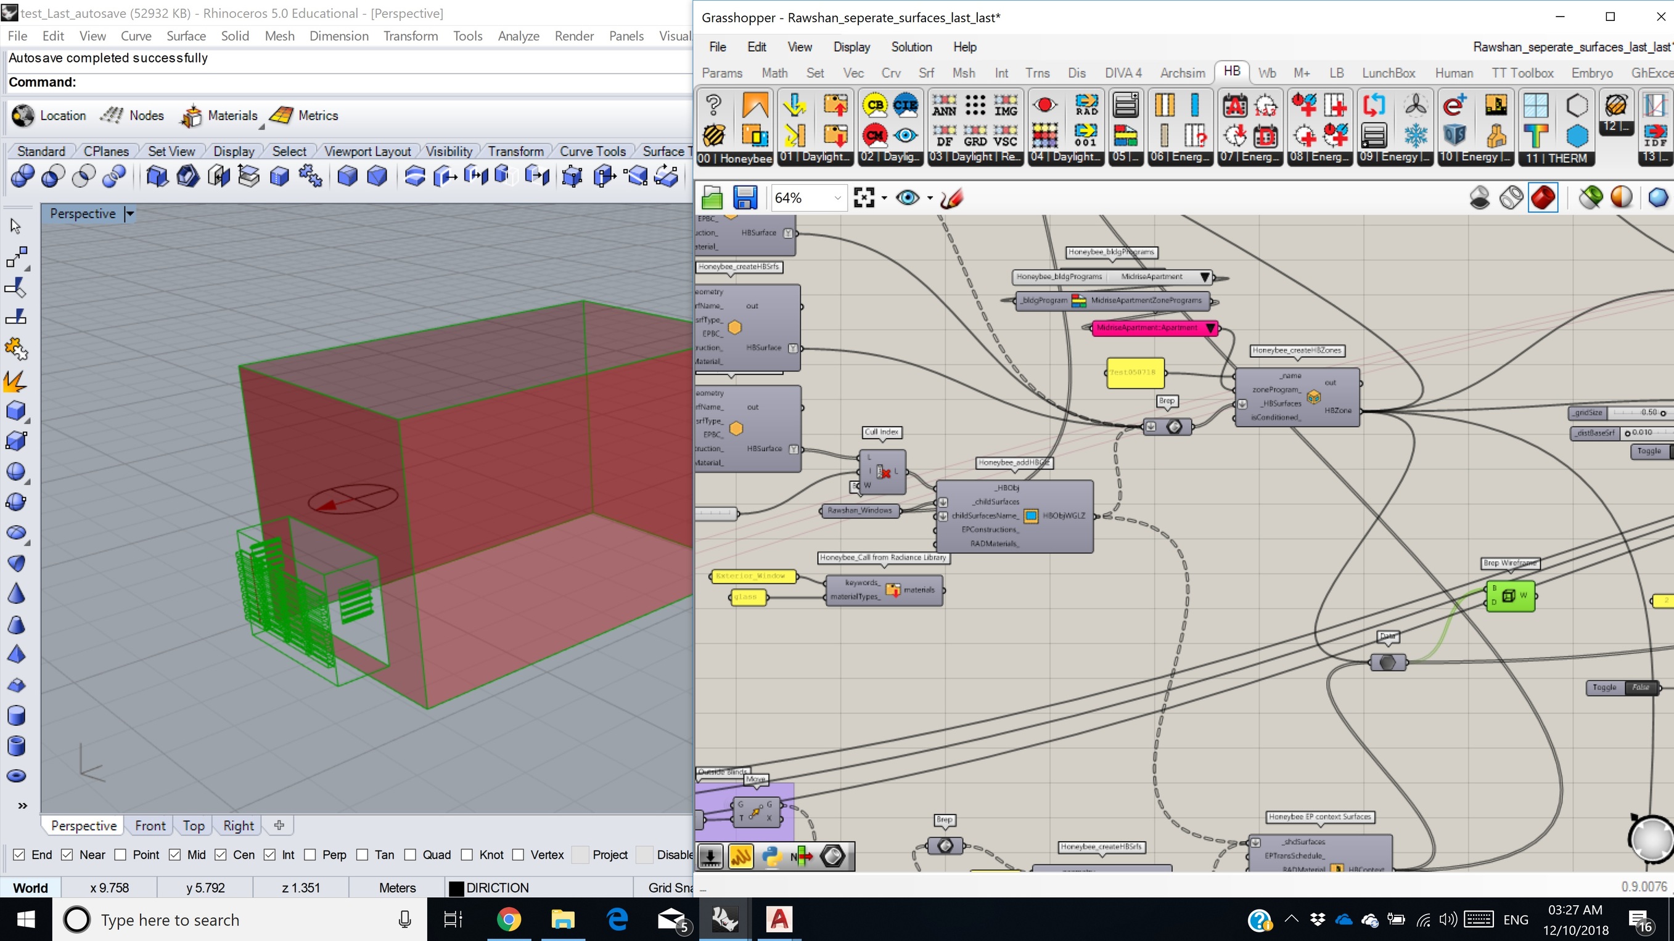Switch to the Front viewport tab

tap(150, 825)
